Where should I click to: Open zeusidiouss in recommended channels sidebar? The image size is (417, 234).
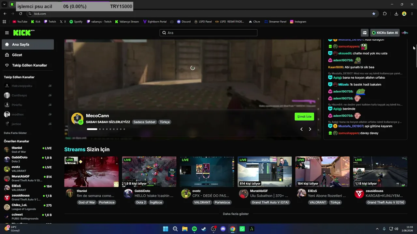pos(28,197)
